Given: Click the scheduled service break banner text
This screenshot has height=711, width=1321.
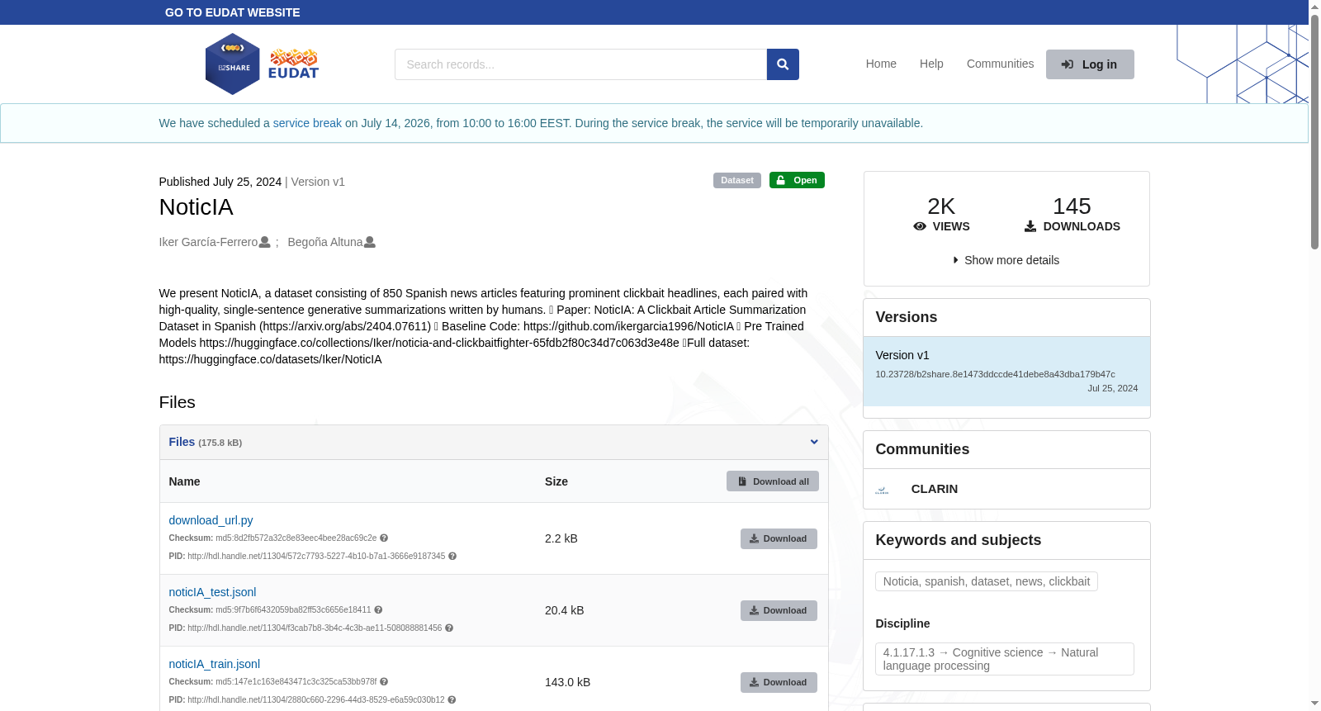Looking at the screenshot, I should (541, 123).
